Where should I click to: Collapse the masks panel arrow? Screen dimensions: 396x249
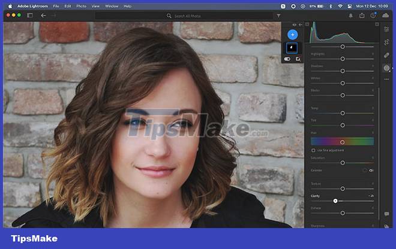point(300,25)
